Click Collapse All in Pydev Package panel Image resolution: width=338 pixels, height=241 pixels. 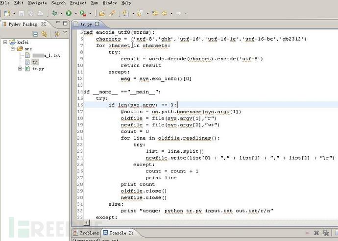tap(35, 33)
